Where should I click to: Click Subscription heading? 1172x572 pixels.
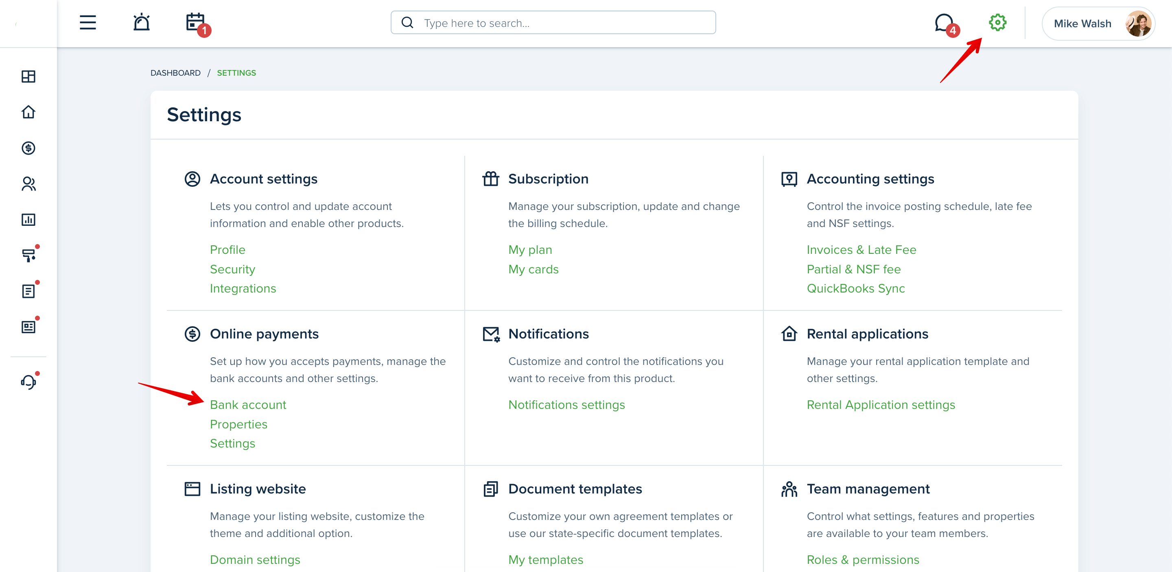click(x=548, y=179)
